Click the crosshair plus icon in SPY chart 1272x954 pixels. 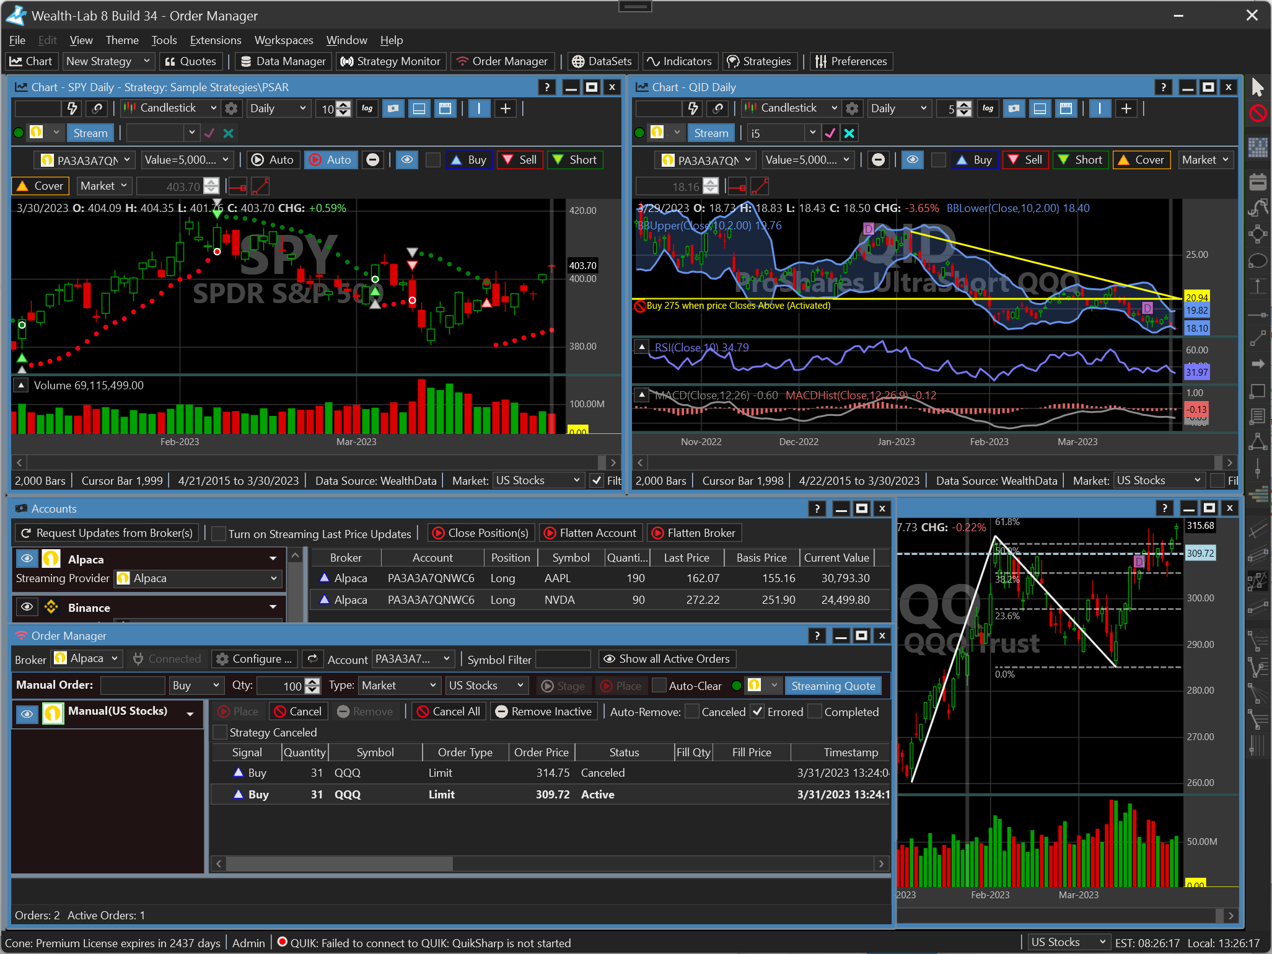tap(506, 108)
